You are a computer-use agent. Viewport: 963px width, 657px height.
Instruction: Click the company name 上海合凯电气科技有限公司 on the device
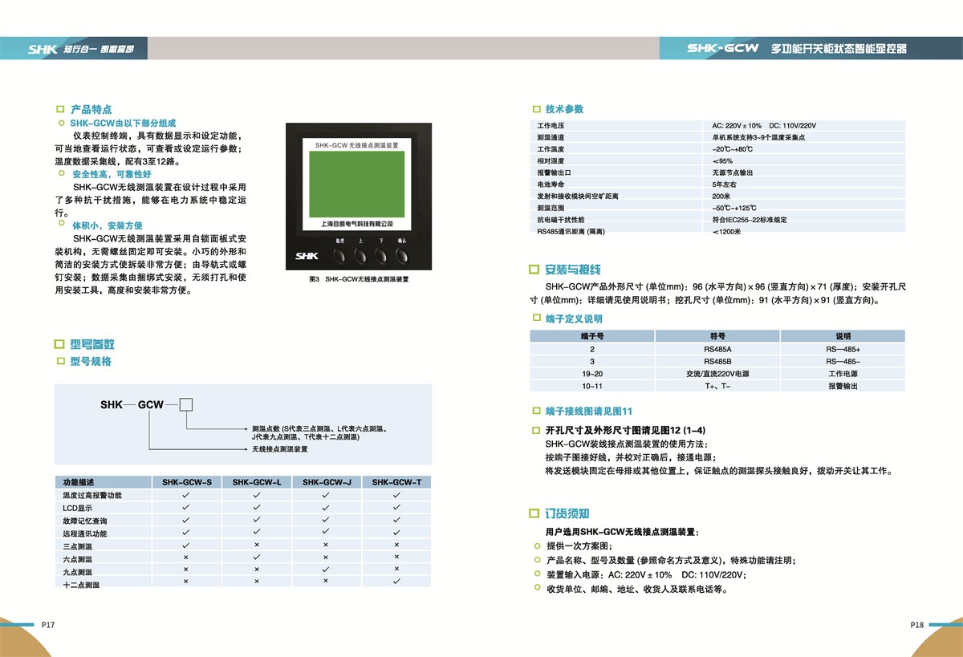358,224
